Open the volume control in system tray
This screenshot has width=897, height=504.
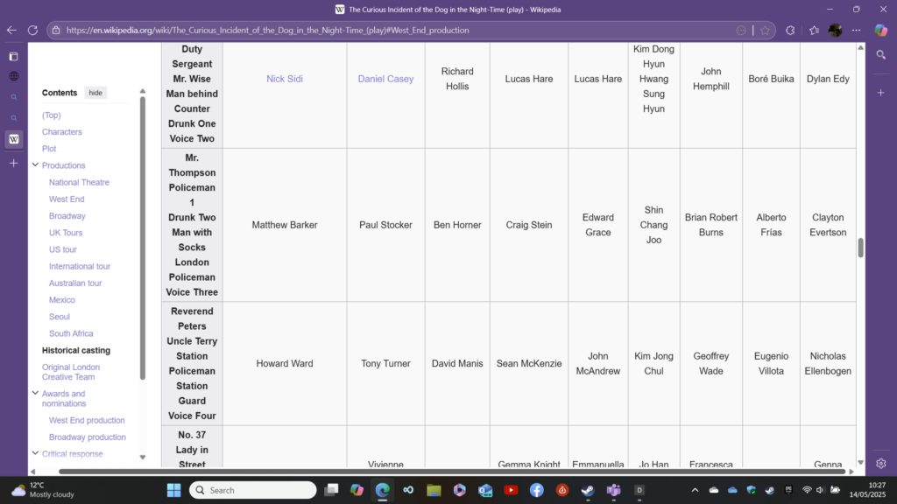coord(820,490)
